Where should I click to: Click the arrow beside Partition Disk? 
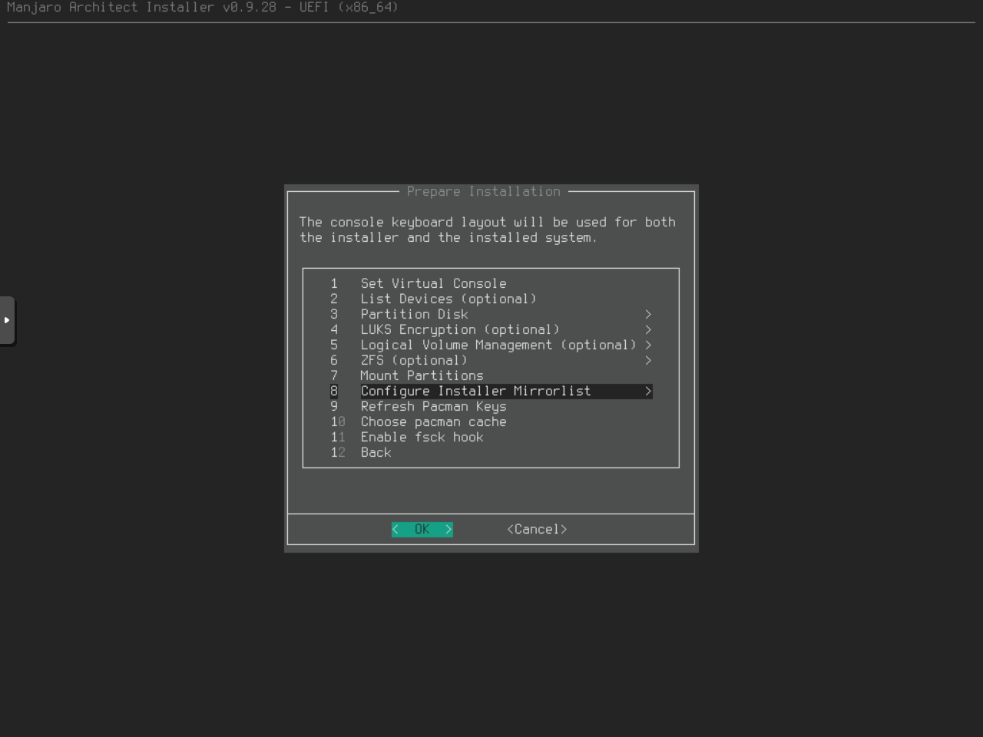648,314
